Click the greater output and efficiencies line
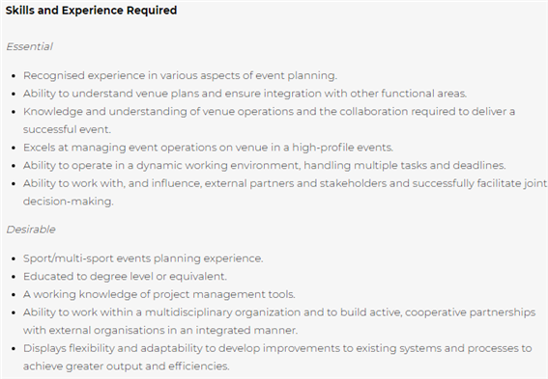This screenshot has height=379, width=548. tap(127, 366)
